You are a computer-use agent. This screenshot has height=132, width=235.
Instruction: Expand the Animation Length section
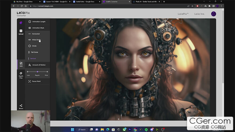(x=37, y=22)
